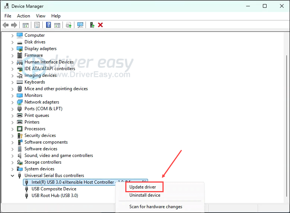
Task: Open the View menu
Action: click(x=41, y=16)
